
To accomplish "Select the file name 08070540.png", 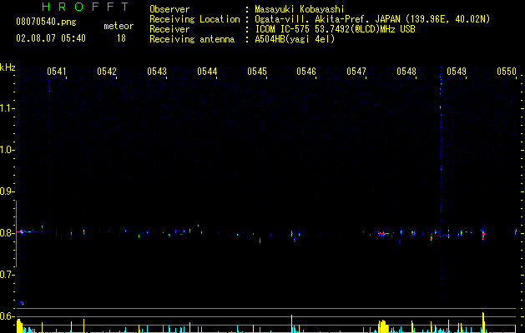I will tap(46, 22).
